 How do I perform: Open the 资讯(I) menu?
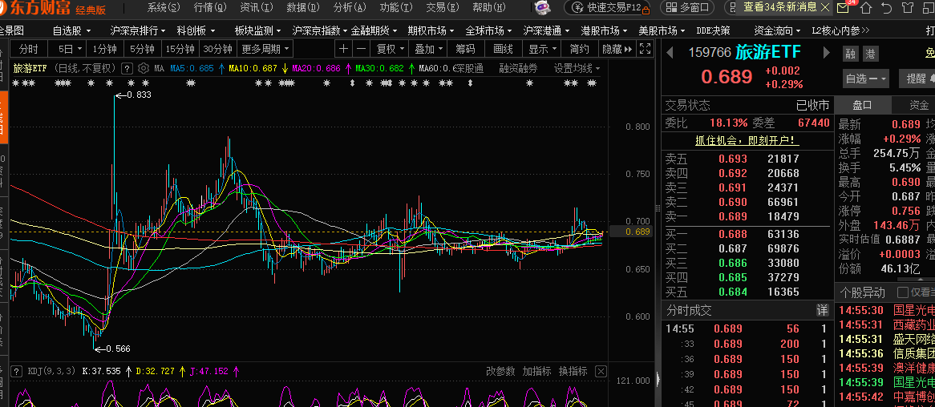(x=257, y=8)
